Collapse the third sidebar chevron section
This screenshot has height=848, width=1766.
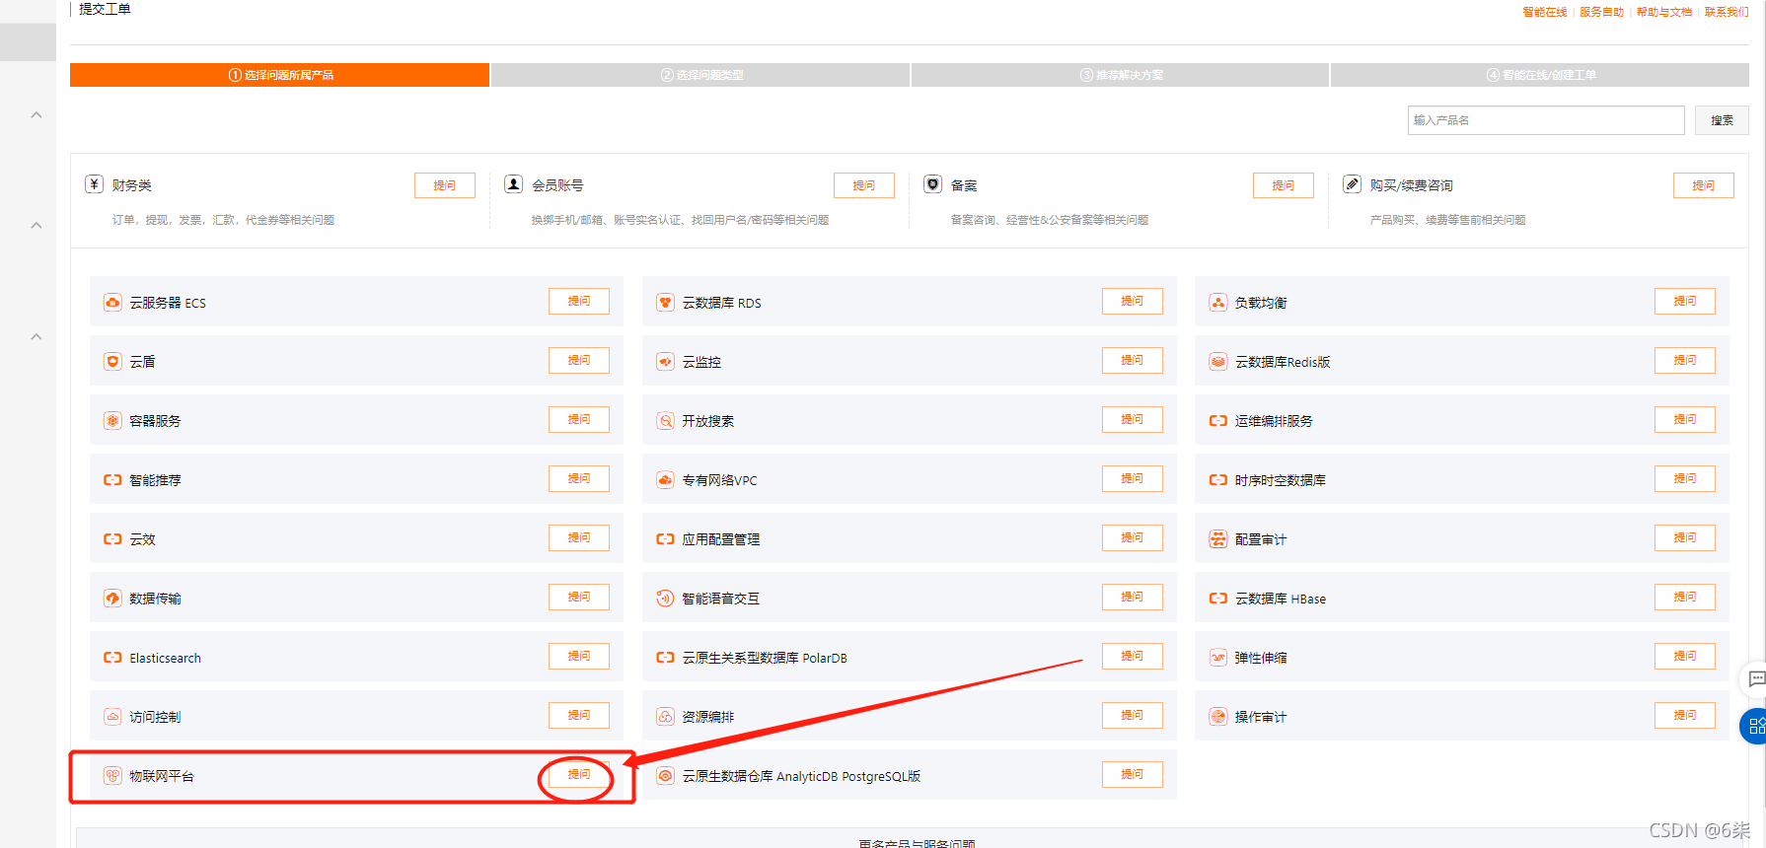tap(37, 337)
